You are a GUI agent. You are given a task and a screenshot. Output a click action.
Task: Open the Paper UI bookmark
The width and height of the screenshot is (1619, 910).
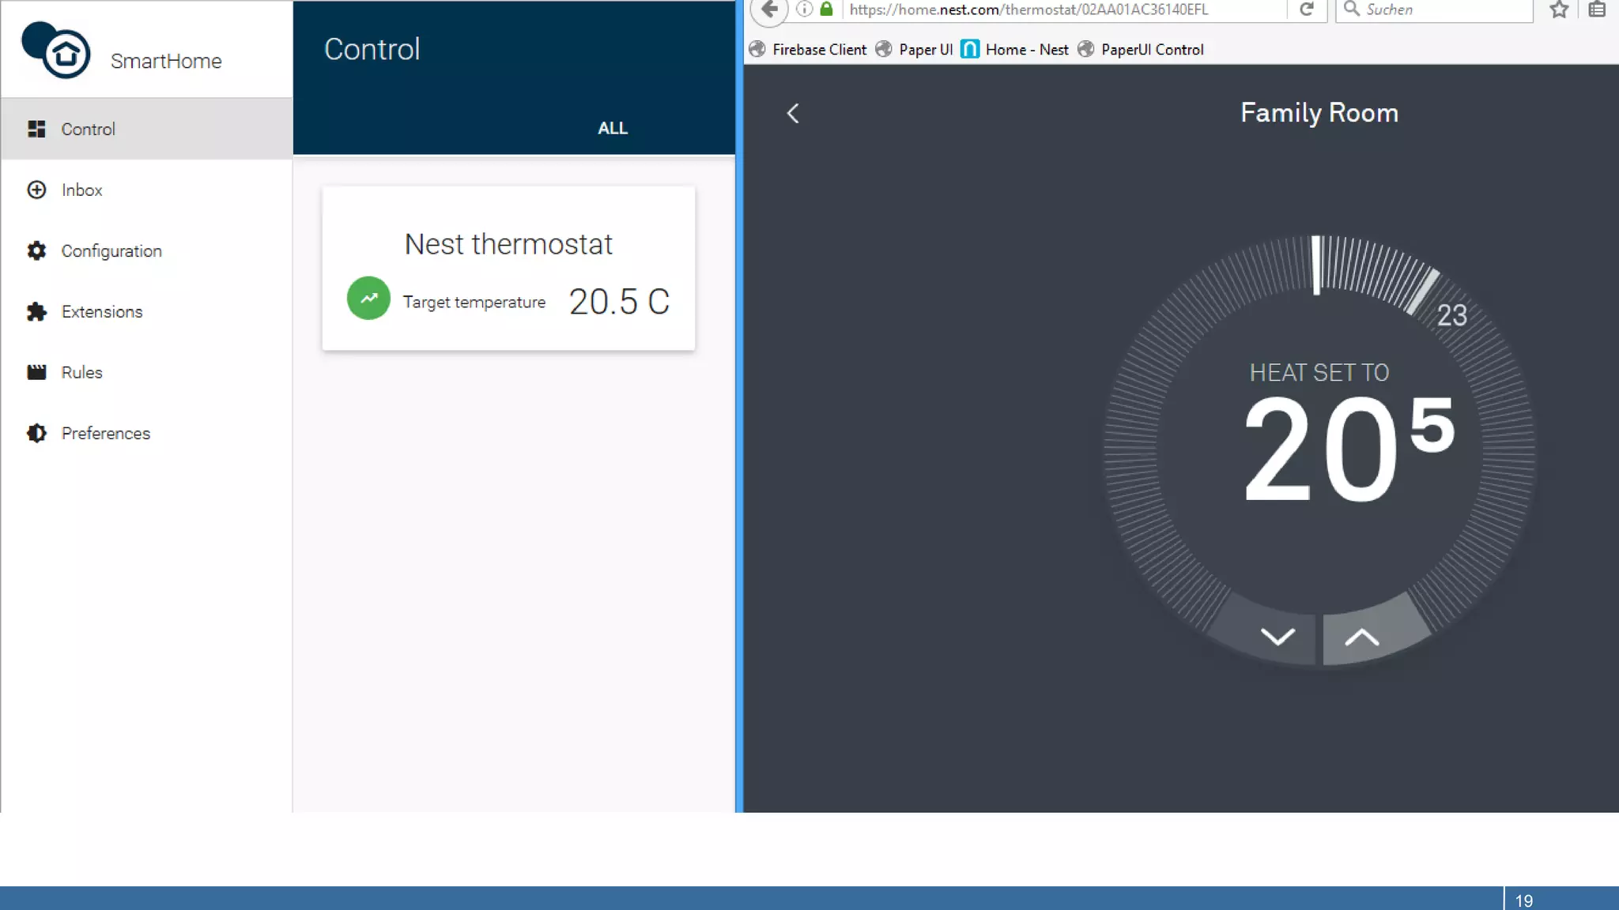click(x=925, y=50)
